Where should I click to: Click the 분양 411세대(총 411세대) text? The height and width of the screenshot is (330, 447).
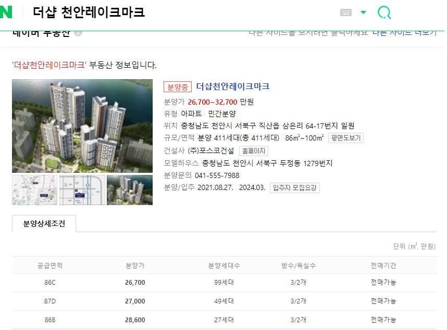(x=238, y=138)
